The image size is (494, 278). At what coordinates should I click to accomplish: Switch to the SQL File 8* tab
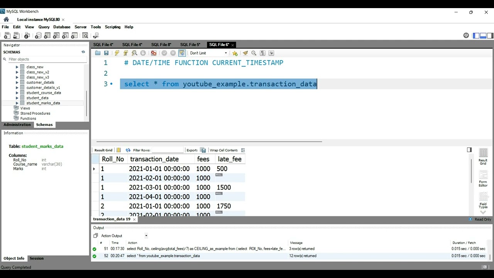click(161, 45)
